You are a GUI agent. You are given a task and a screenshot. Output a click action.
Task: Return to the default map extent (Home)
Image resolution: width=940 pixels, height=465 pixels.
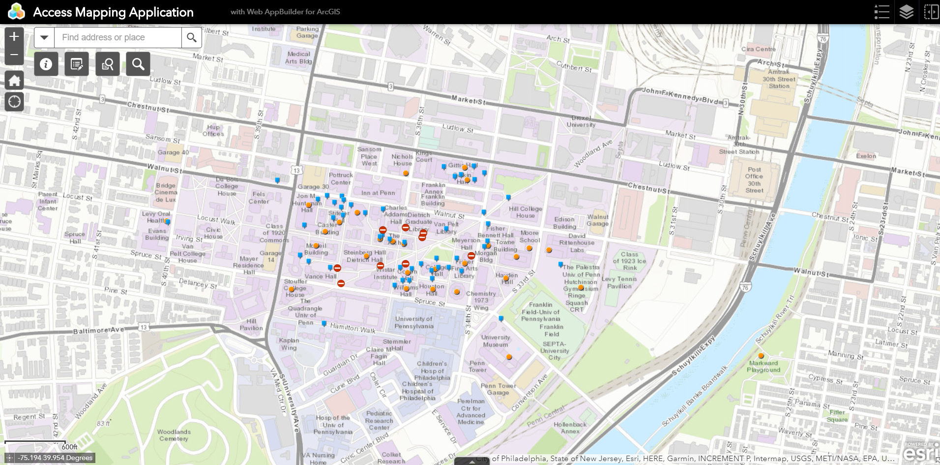pyautogui.click(x=14, y=80)
